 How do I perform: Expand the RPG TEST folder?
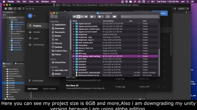pyautogui.click(x=74, y=59)
